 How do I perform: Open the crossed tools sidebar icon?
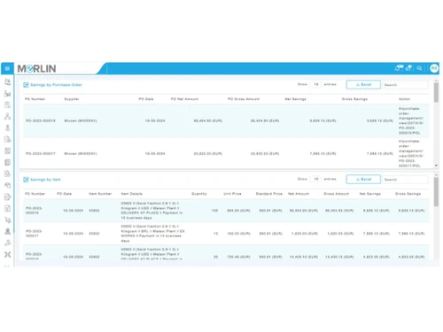[x=7, y=254]
